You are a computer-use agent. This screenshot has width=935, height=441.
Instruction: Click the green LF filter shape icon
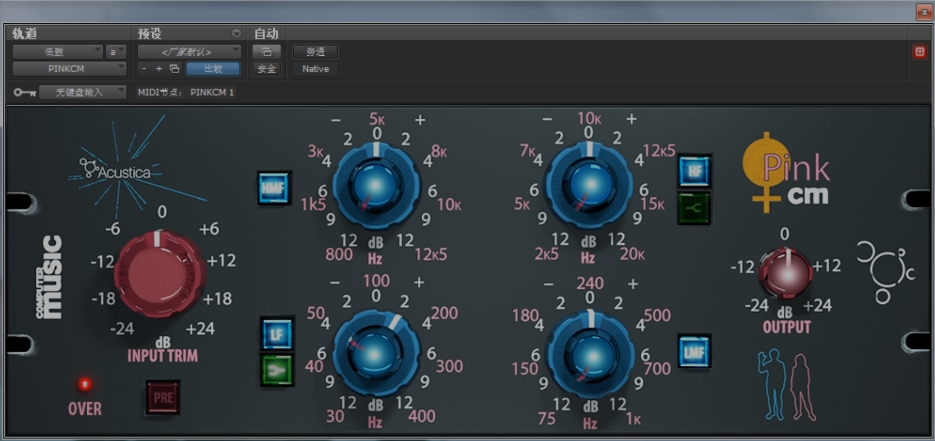277,371
